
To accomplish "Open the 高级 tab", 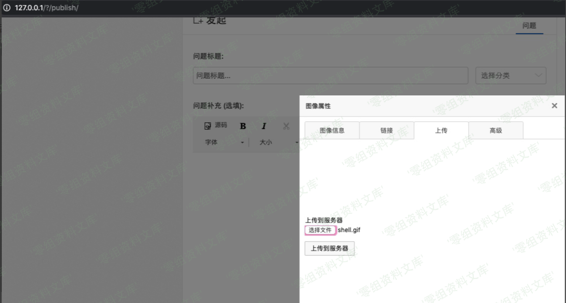I will click(495, 130).
